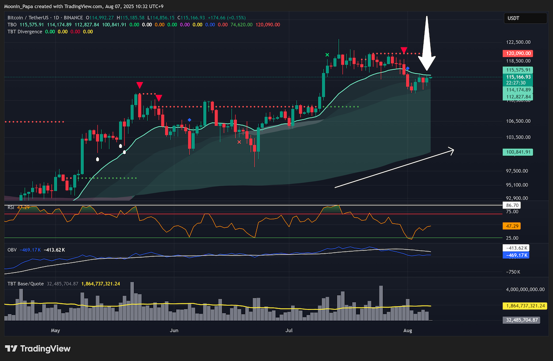553x361 pixels.
Task: Select the RSI pane legend label
Action: pyautogui.click(x=11, y=207)
